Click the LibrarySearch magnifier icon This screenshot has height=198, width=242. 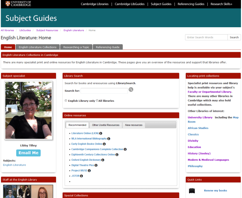pos(131,89)
